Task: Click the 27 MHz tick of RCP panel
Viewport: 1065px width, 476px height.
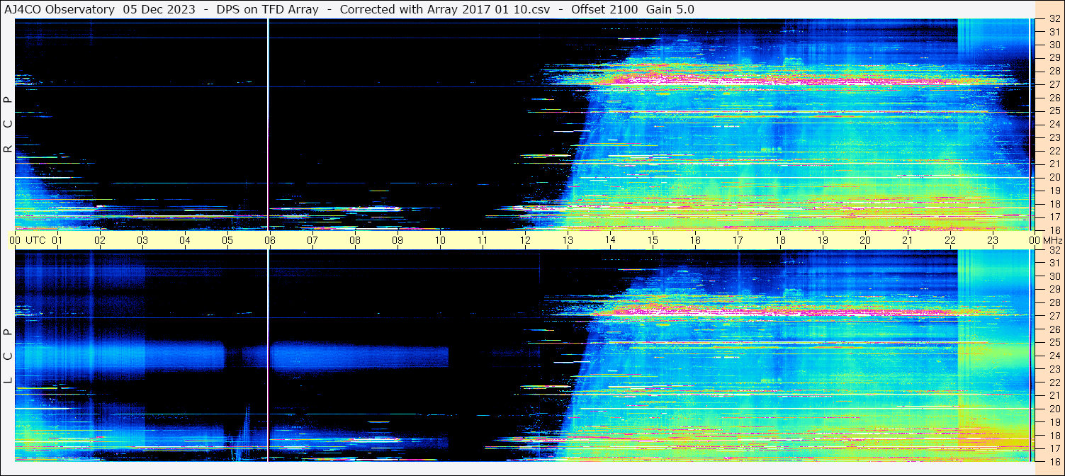Action: click(1054, 85)
